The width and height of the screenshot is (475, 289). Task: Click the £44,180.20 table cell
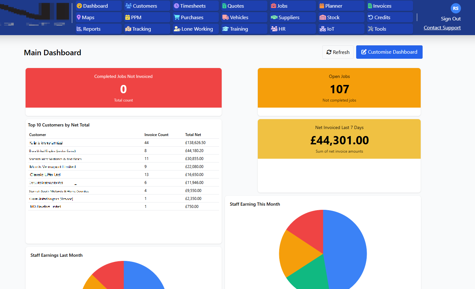194,151
